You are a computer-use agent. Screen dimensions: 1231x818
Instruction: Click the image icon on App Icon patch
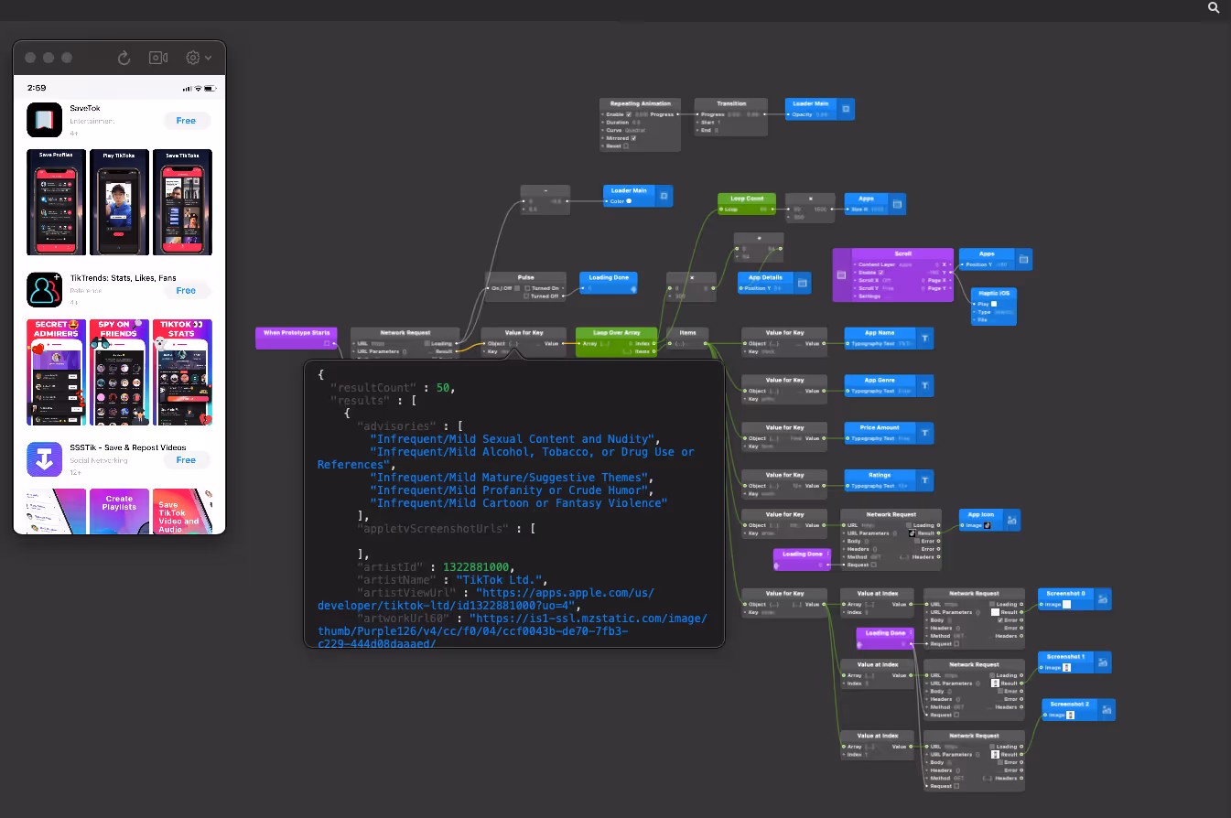(x=1011, y=520)
